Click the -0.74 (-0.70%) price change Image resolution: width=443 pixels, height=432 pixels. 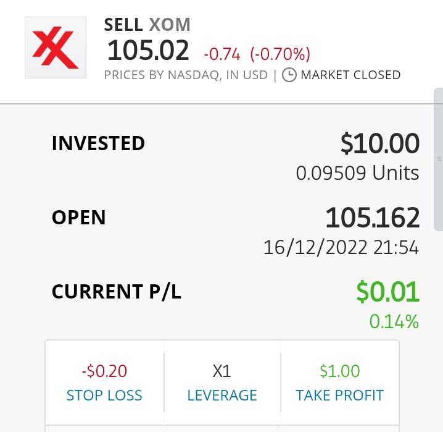257,54
